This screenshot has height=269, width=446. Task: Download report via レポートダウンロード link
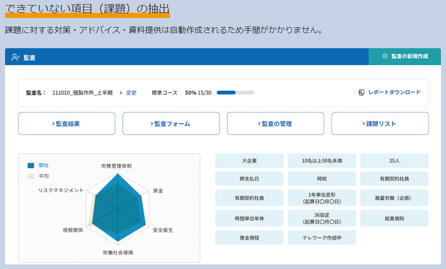point(394,92)
